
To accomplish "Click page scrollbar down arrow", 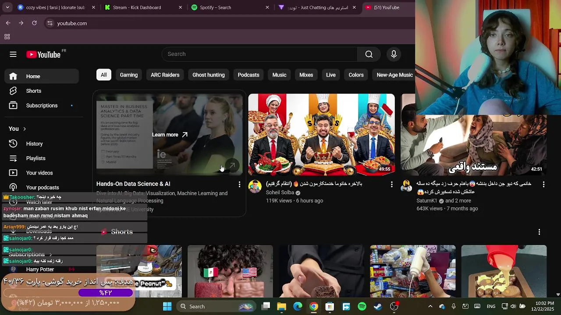I will (557, 295).
